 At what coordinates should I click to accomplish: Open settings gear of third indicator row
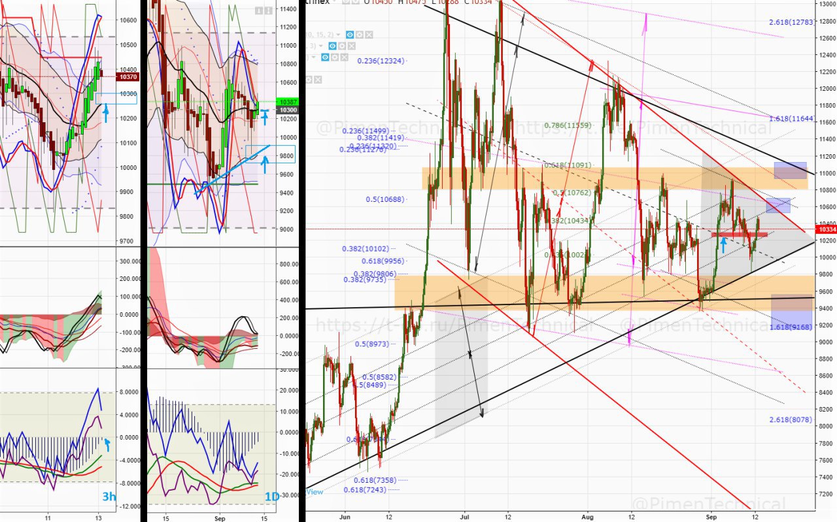(335, 57)
